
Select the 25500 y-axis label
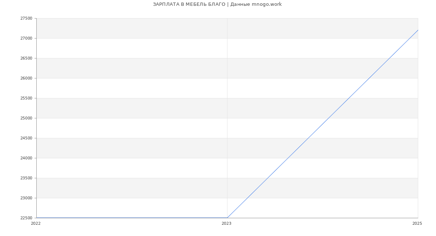(26, 98)
